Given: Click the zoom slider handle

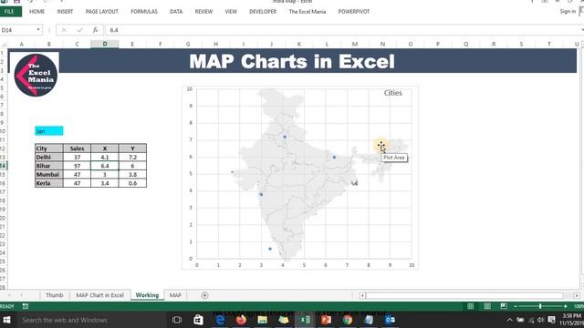Looking at the screenshot, I should click(x=540, y=306).
